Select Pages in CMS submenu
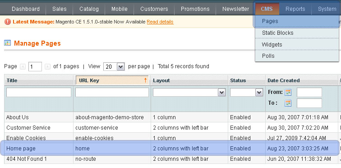 click(297, 21)
